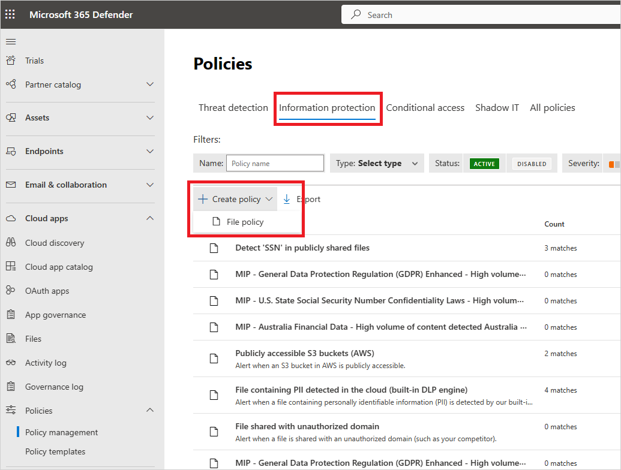
Task: Open the Activity log glasses icon
Action: coord(11,363)
